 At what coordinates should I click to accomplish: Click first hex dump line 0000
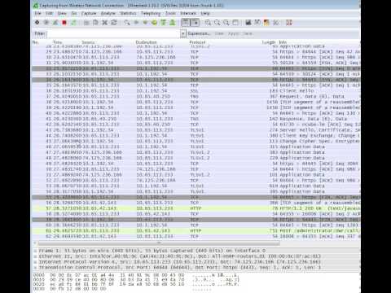tap(136, 275)
